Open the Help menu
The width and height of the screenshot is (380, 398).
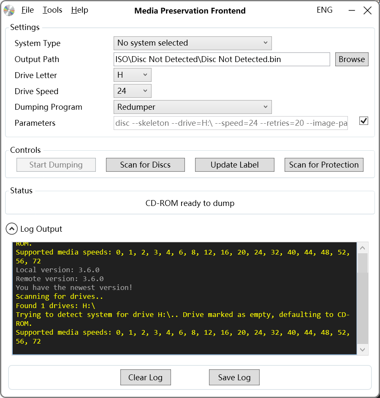pos(79,10)
